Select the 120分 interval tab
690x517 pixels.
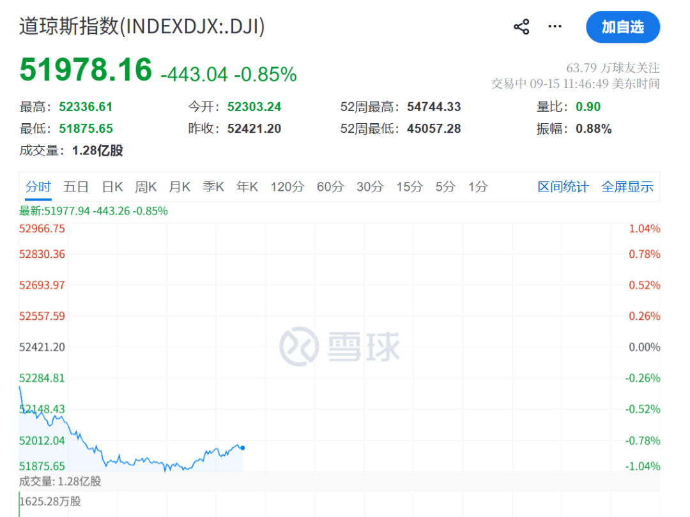tap(287, 187)
